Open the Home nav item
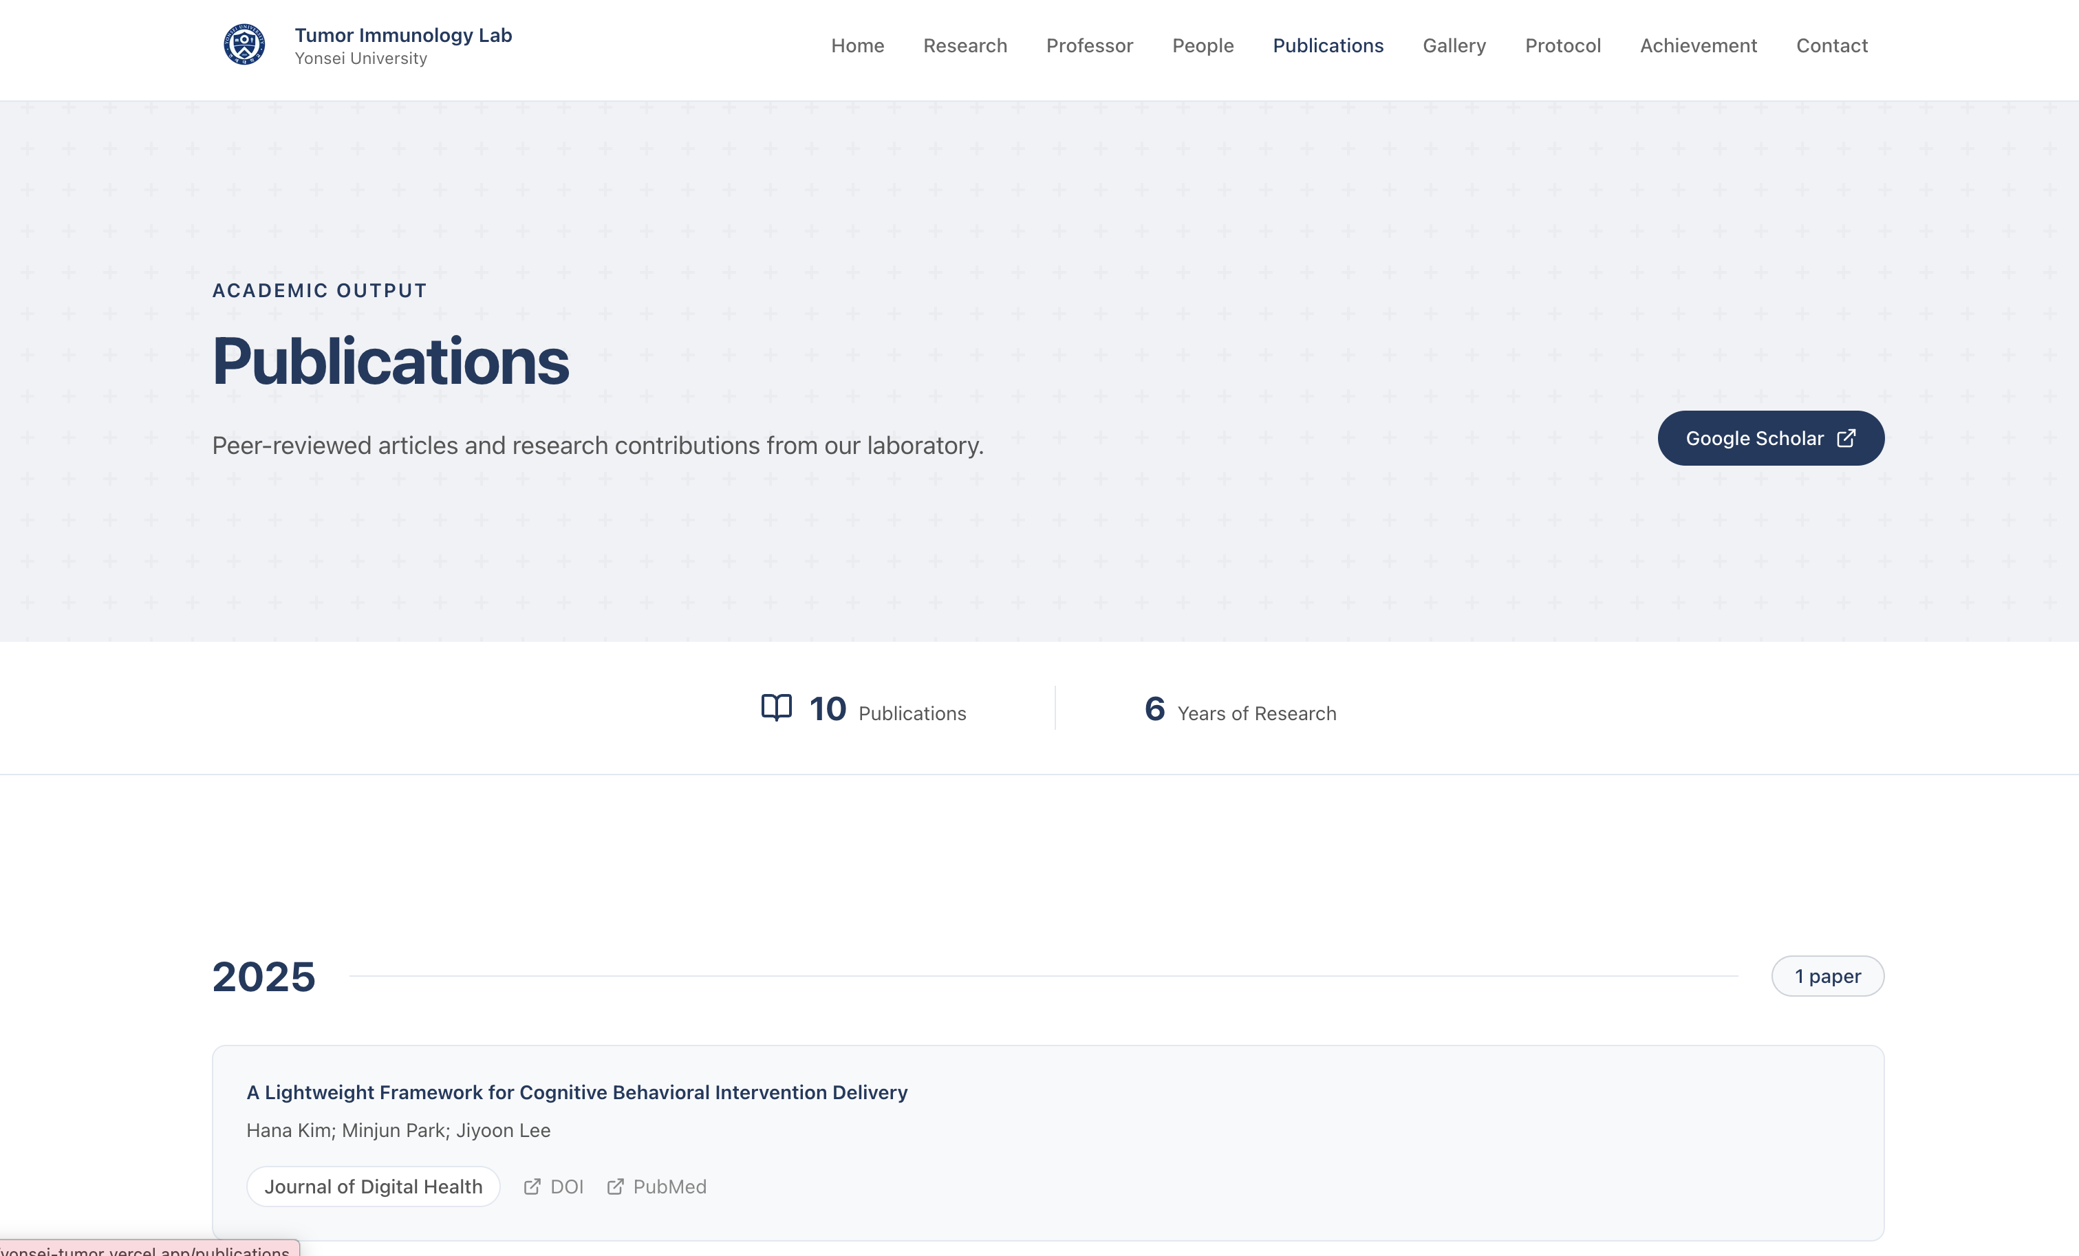 pos(857,45)
